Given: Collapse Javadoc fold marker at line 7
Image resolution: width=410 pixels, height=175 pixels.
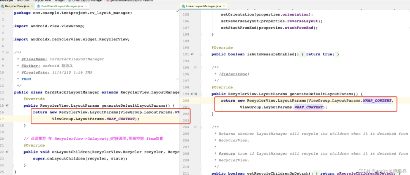Looking at the screenshot, I should 12,53.
